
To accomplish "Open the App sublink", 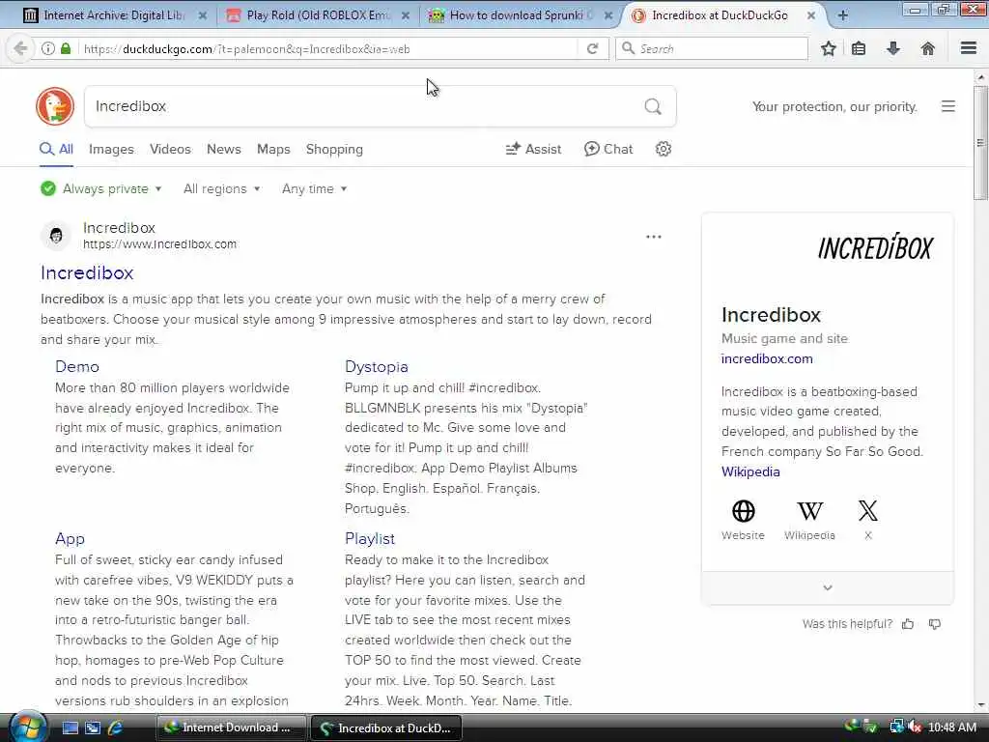I will pyautogui.click(x=70, y=539).
